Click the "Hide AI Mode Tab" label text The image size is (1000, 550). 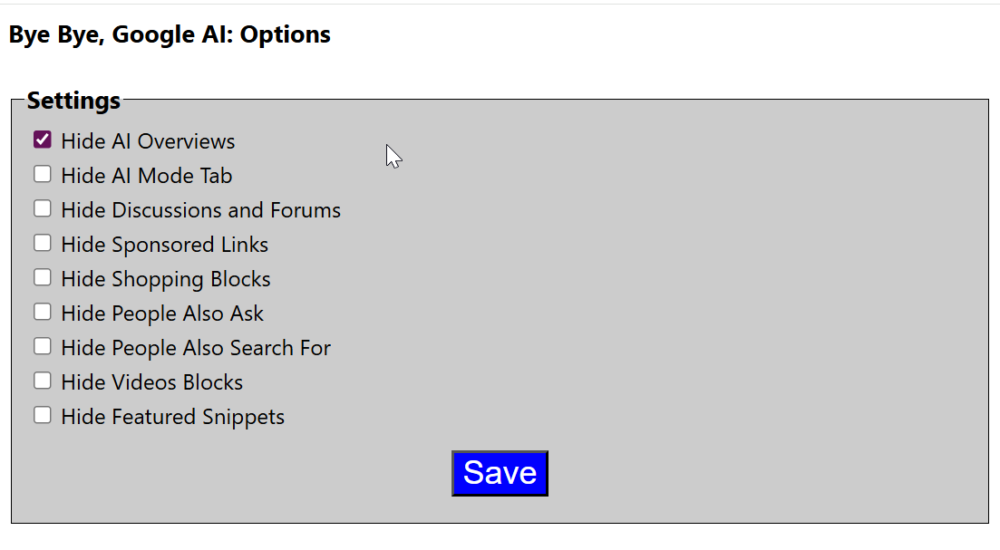coord(147,176)
